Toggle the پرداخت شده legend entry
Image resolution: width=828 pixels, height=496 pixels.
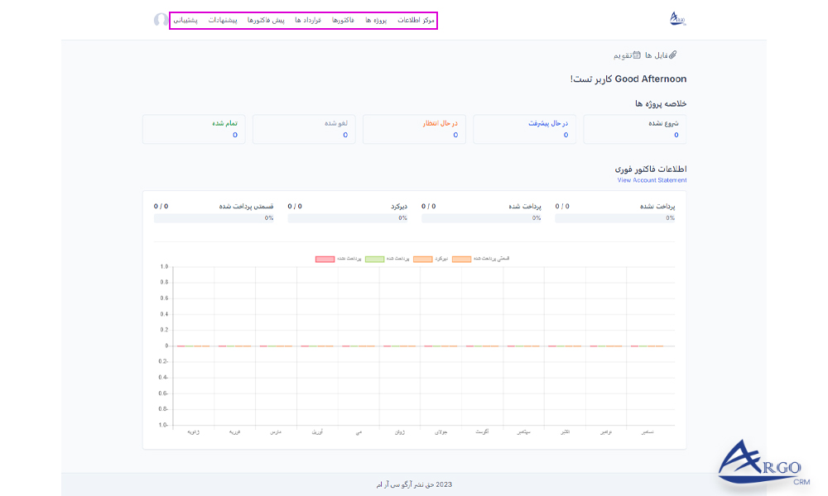396,258
